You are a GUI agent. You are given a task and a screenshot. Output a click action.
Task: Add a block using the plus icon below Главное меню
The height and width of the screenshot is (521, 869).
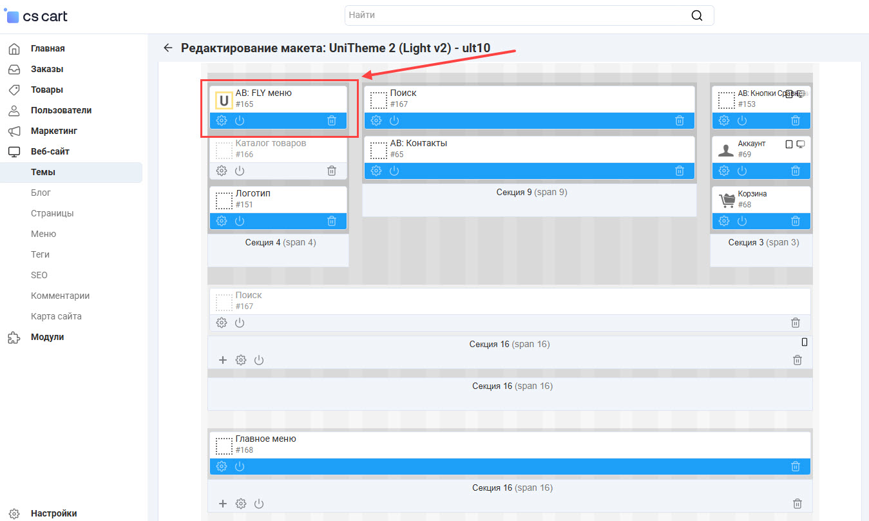click(223, 504)
